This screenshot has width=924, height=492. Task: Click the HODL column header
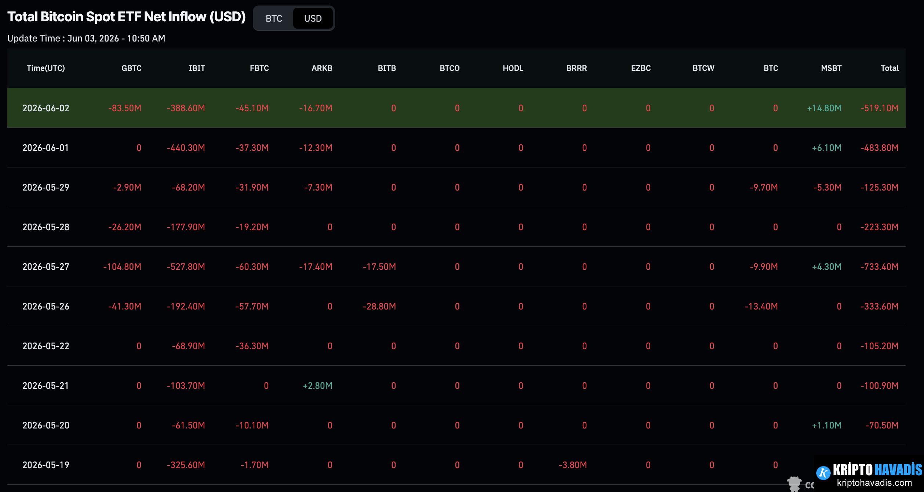[x=513, y=68]
